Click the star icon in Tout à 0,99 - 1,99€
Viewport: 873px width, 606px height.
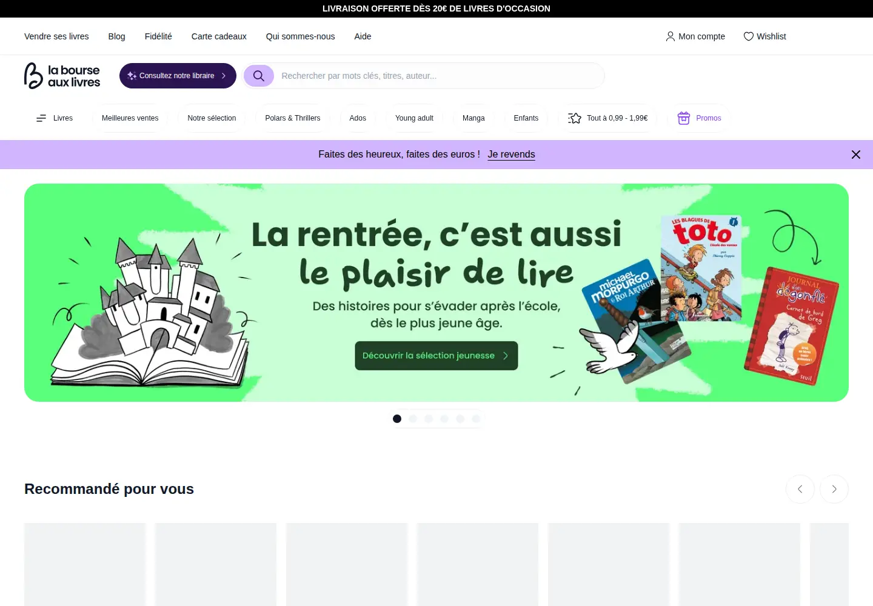[575, 118]
